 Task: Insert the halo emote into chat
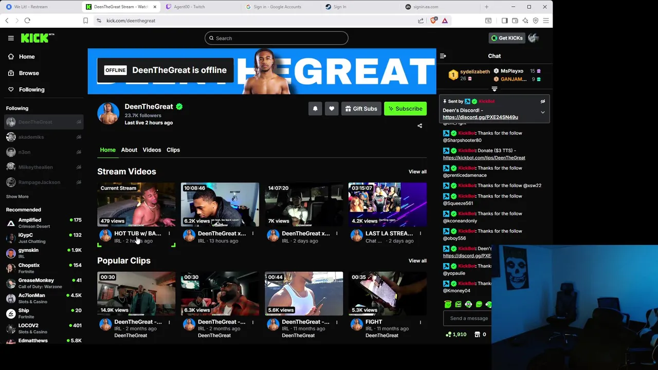(x=448, y=304)
